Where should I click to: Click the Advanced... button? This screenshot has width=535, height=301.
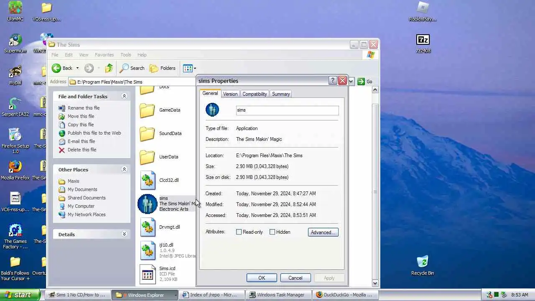click(x=323, y=232)
